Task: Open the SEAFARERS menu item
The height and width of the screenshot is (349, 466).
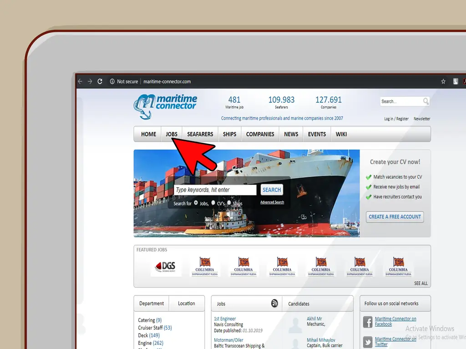Action: pyautogui.click(x=200, y=134)
